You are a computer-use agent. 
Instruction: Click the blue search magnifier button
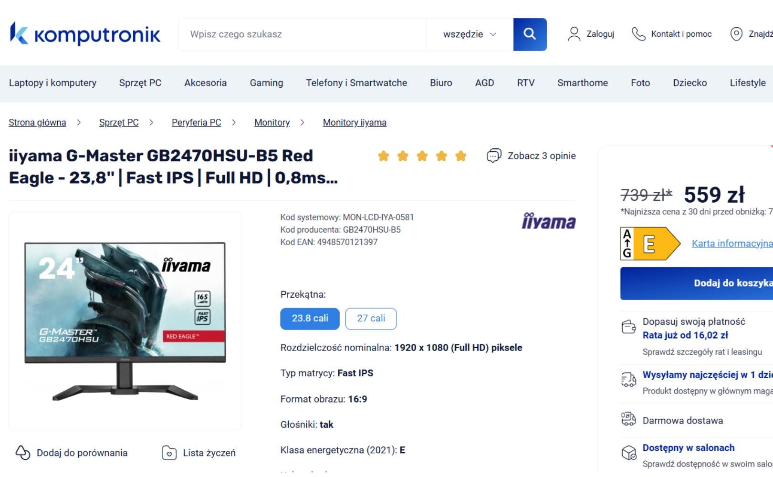(530, 34)
